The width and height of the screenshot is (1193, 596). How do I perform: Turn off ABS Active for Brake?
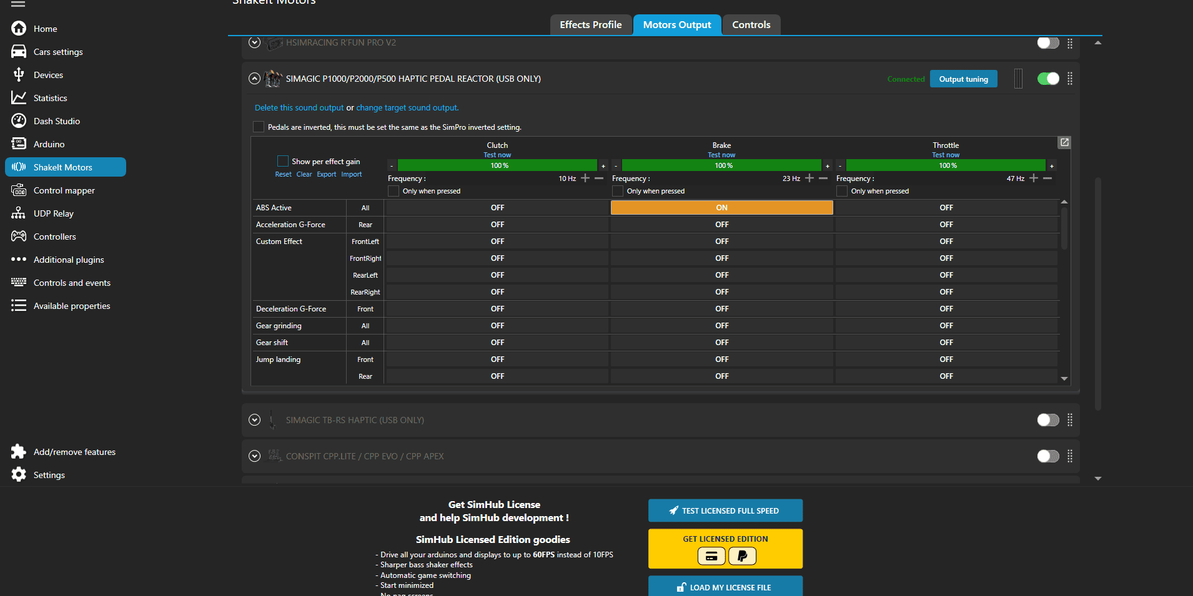tap(721, 207)
